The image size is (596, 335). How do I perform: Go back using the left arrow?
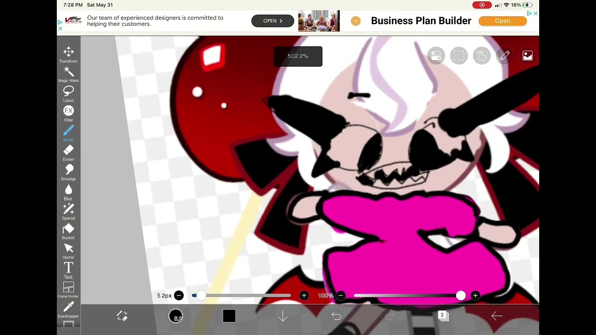[x=497, y=316]
